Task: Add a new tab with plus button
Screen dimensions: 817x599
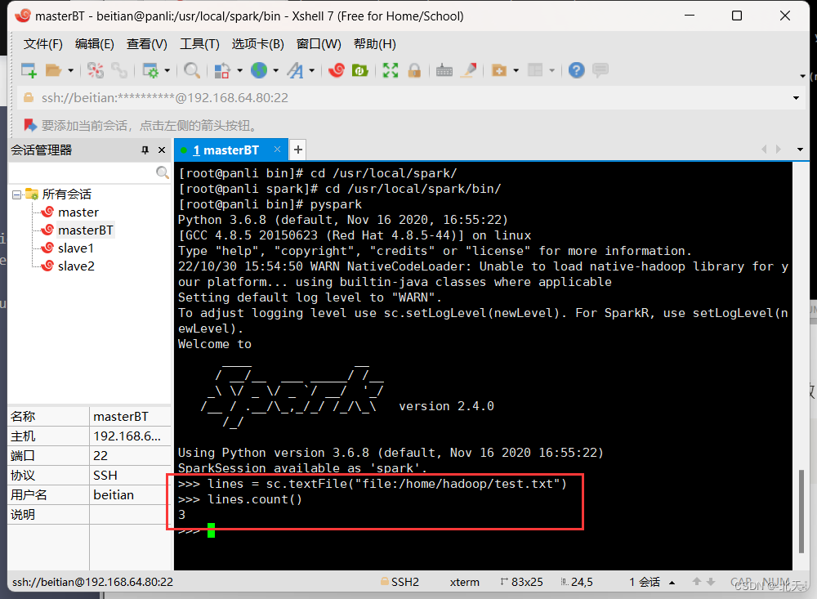Action: pos(297,150)
